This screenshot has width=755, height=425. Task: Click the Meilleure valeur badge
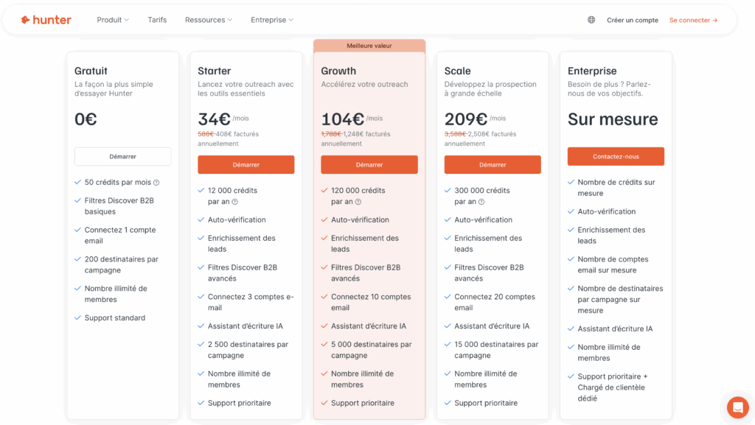[369, 46]
